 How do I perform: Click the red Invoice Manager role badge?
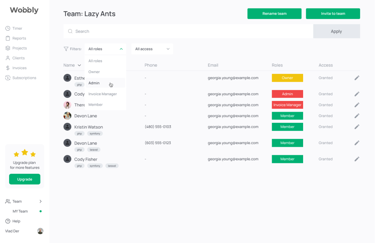[x=287, y=105]
